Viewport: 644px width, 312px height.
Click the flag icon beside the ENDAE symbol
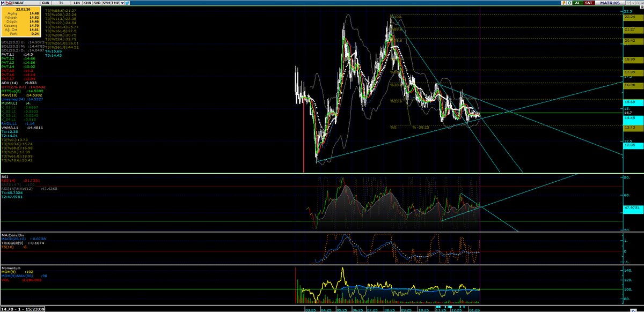pyautogui.click(x=9, y=3)
